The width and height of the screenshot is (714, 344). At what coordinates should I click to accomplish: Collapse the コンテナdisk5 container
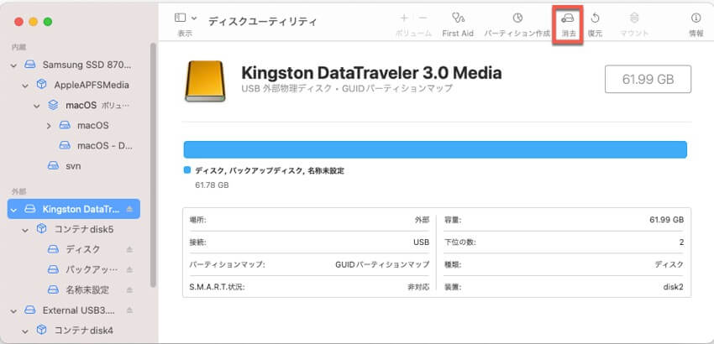pos(25,230)
